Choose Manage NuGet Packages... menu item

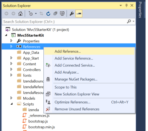point(89,79)
